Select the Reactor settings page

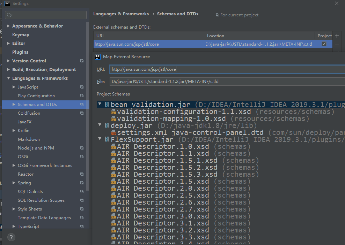click(x=26, y=174)
